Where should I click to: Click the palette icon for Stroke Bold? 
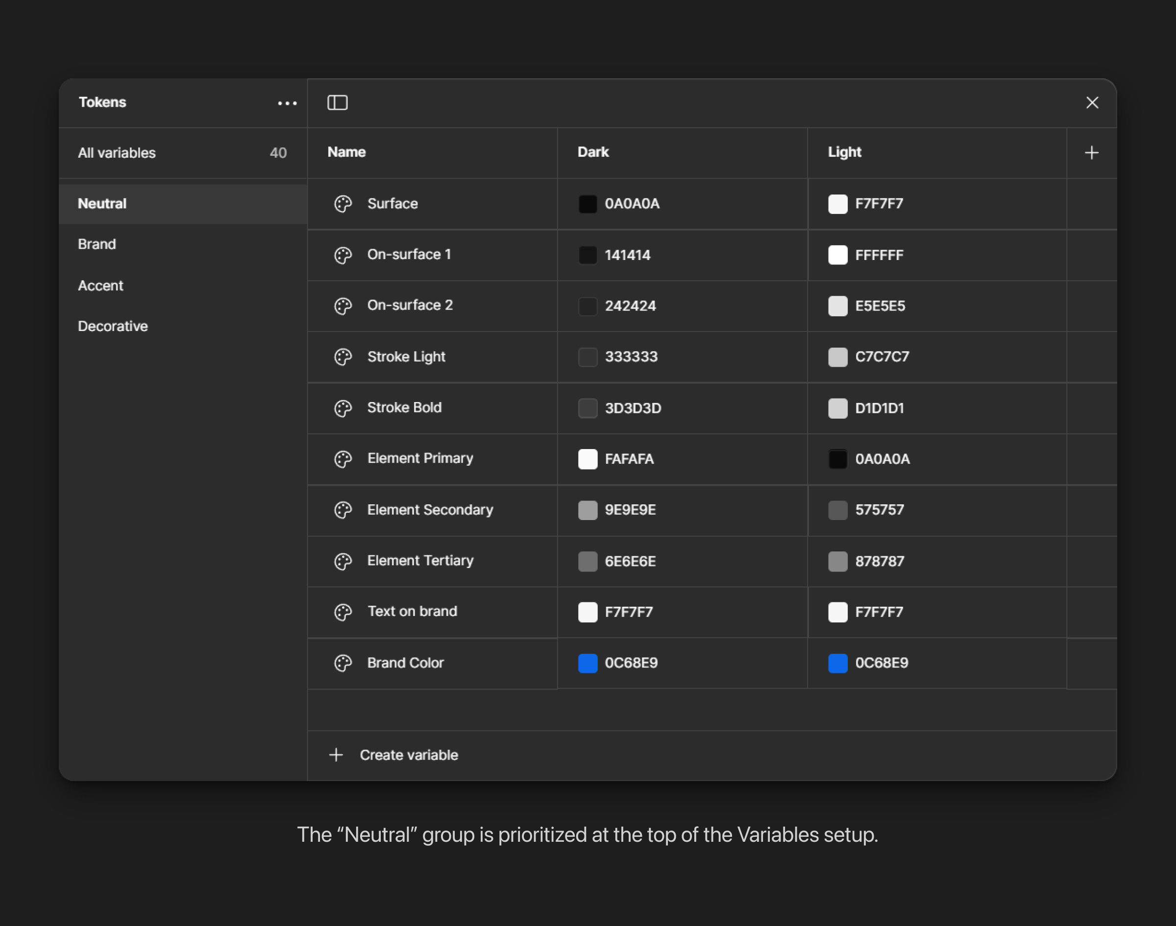343,408
